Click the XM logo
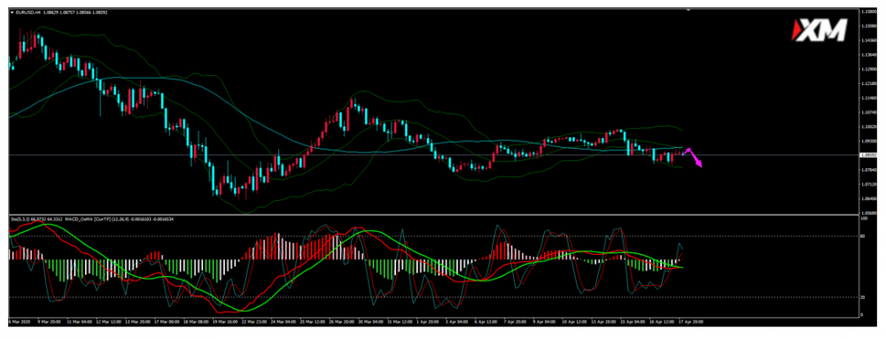 (x=820, y=30)
